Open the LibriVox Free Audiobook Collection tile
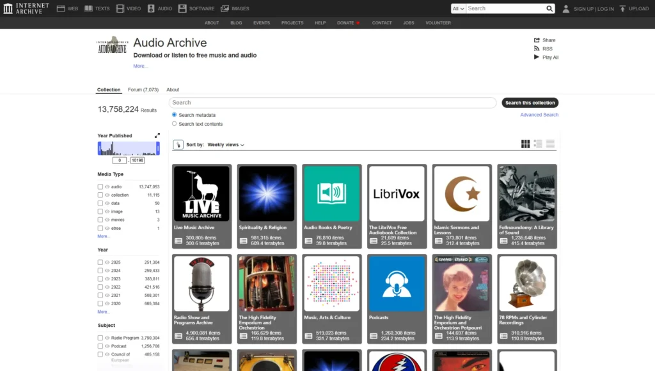Image resolution: width=655 pixels, height=371 pixels. 397,206
